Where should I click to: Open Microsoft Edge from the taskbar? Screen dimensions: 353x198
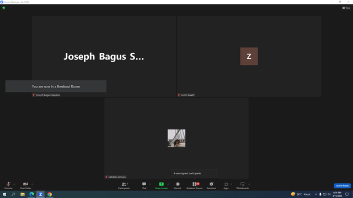(31, 194)
